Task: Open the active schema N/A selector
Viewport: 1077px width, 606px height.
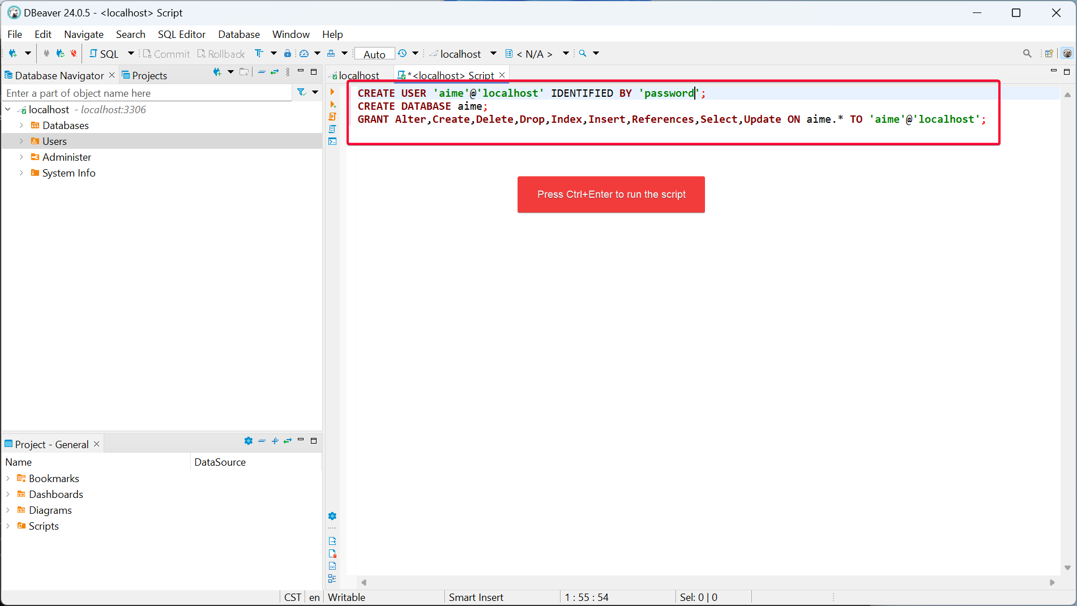Action: 537,54
